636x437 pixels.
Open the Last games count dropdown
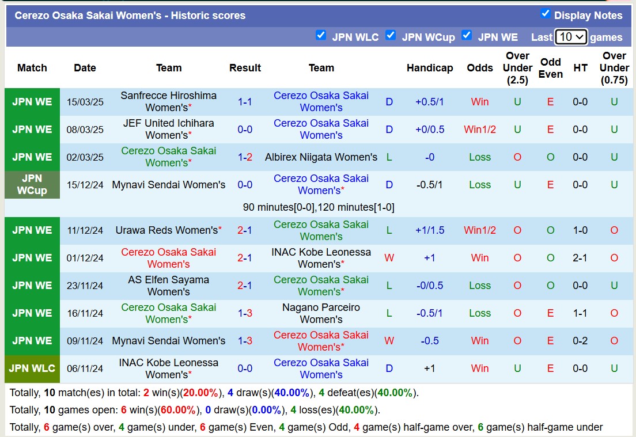(570, 37)
